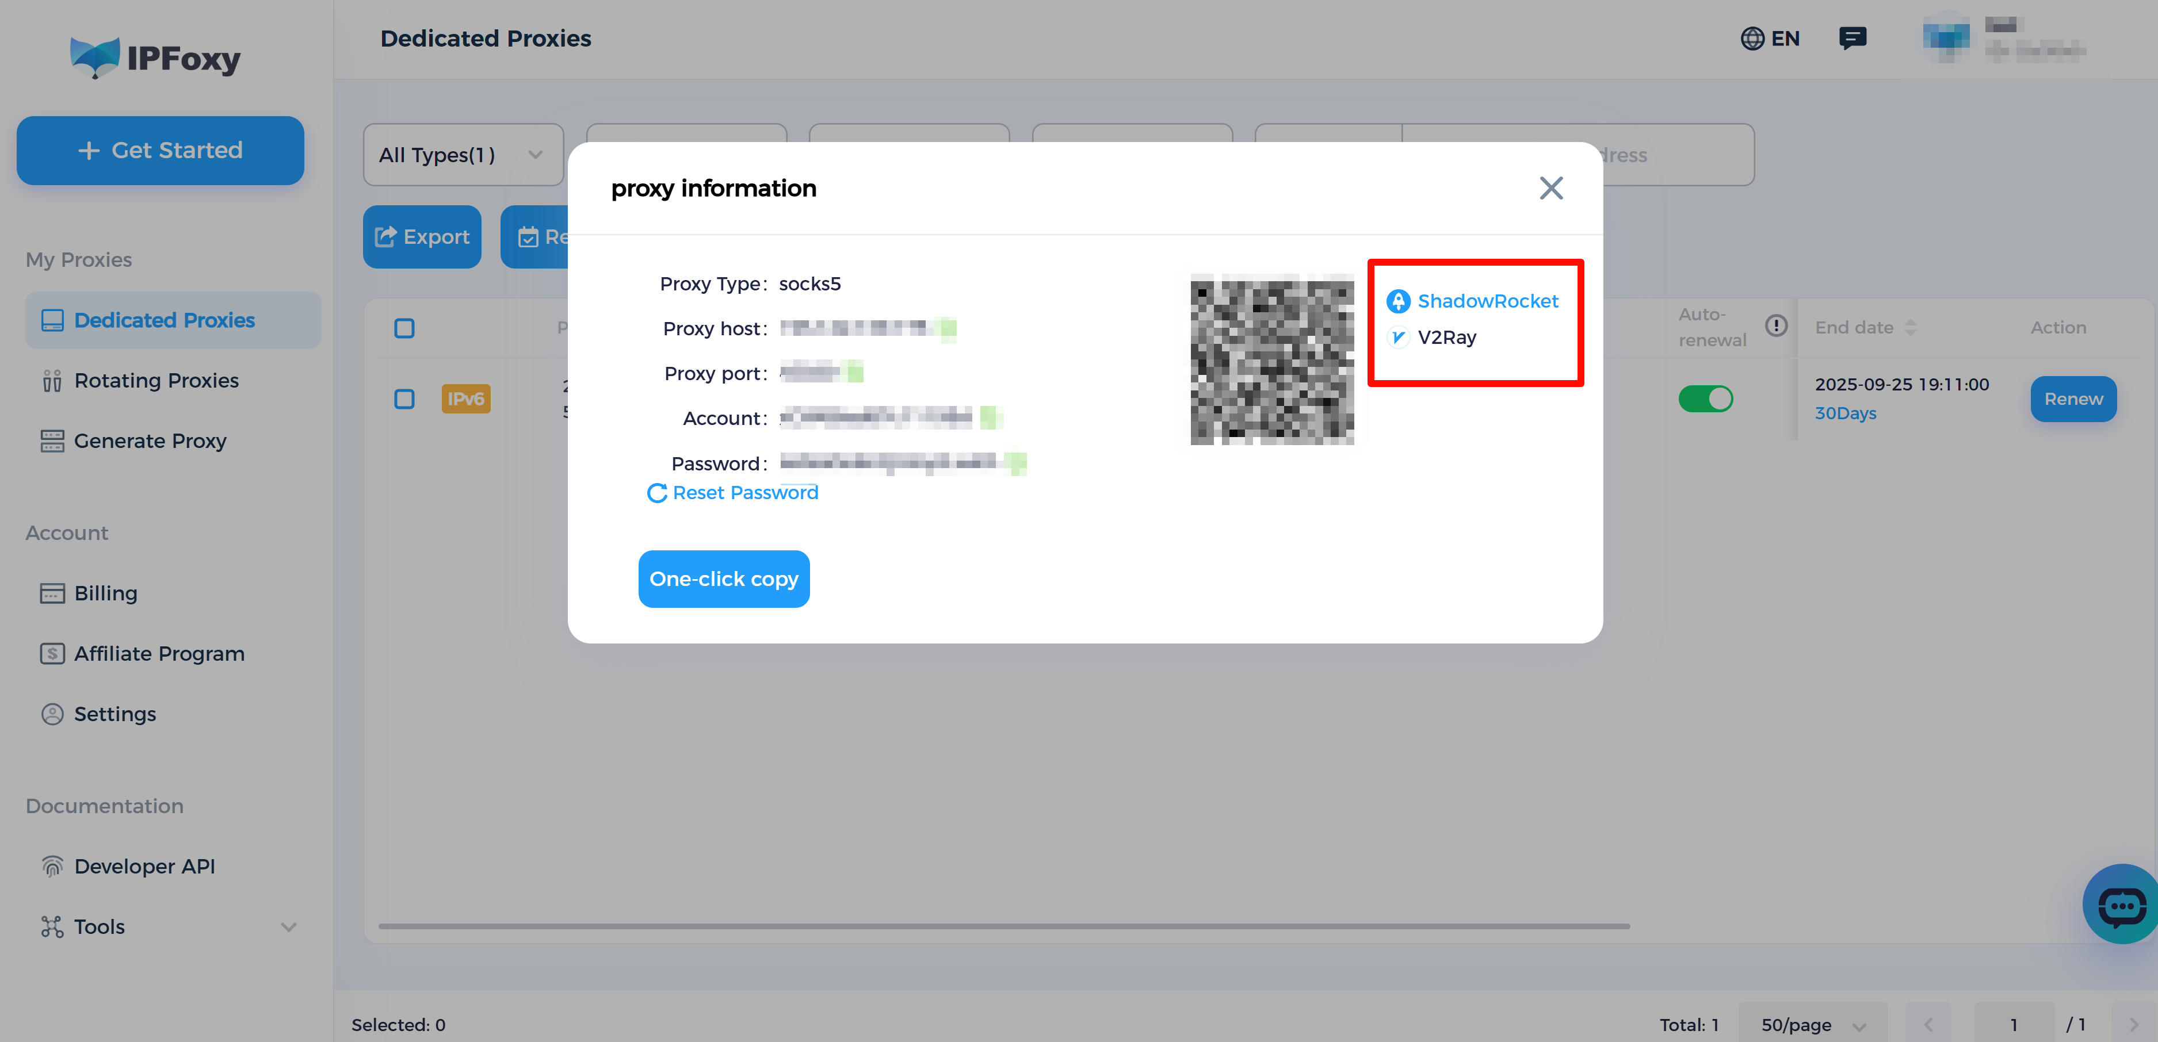This screenshot has height=1042, width=2158.
Task: Copy the proxy port value
Action: tap(854, 373)
